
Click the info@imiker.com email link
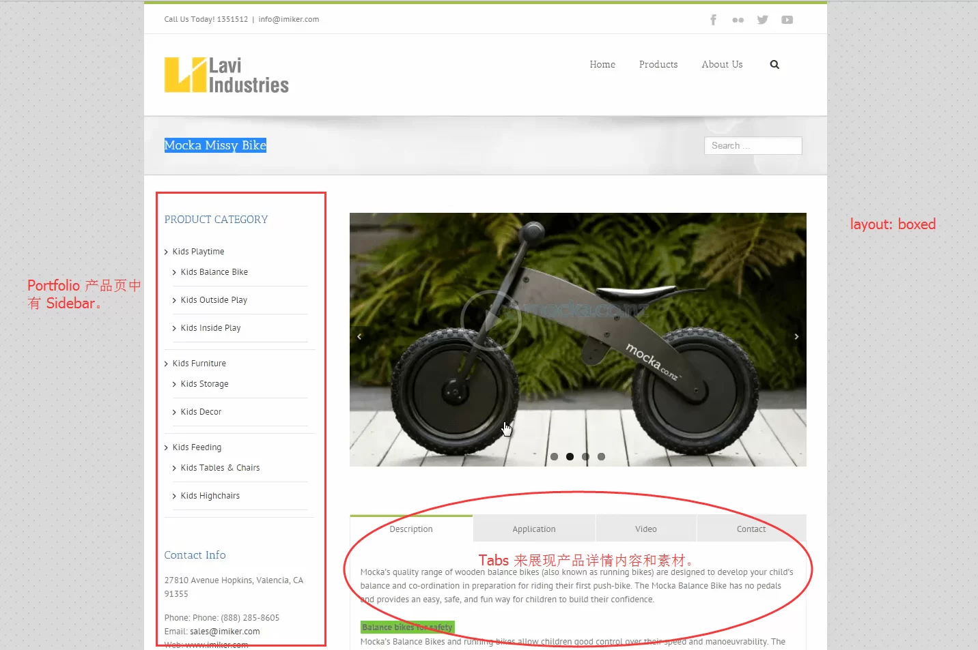(289, 19)
